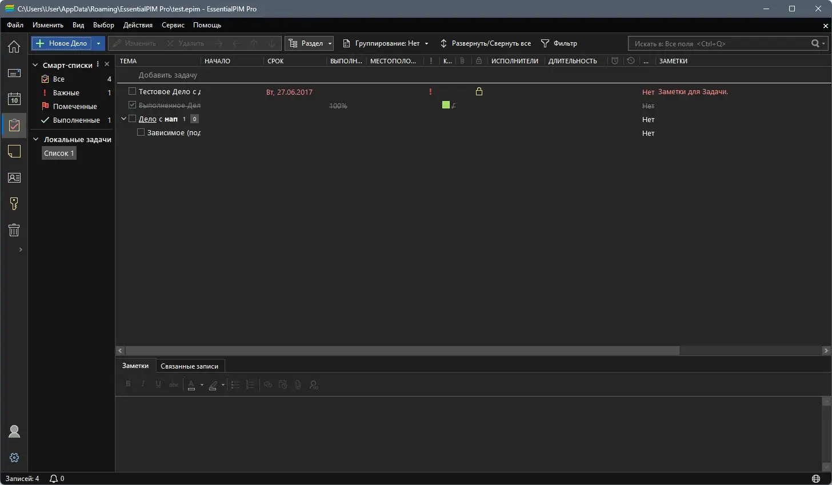Switch to the Заметки bottom tab
This screenshot has height=485, width=832.
tap(135, 366)
